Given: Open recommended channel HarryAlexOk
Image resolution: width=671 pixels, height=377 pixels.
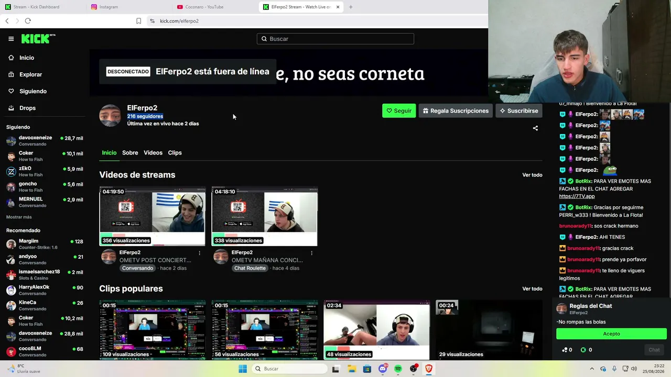Looking at the screenshot, I should pos(45,290).
